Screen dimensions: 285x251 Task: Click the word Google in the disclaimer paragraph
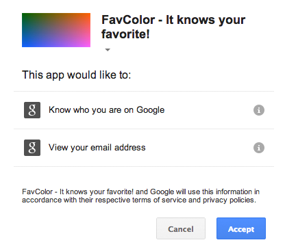[162, 191]
